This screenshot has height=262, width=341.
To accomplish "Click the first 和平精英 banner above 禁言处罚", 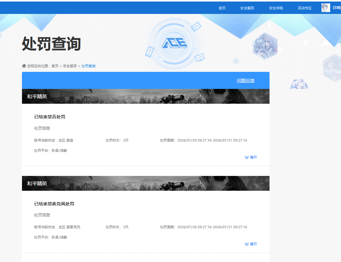I will 146,96.
